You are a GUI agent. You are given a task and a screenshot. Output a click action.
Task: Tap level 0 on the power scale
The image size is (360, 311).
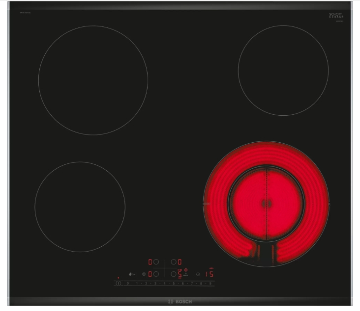(128, 284)
